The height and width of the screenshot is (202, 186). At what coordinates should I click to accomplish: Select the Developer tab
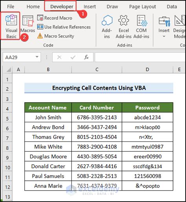(62, 7)
